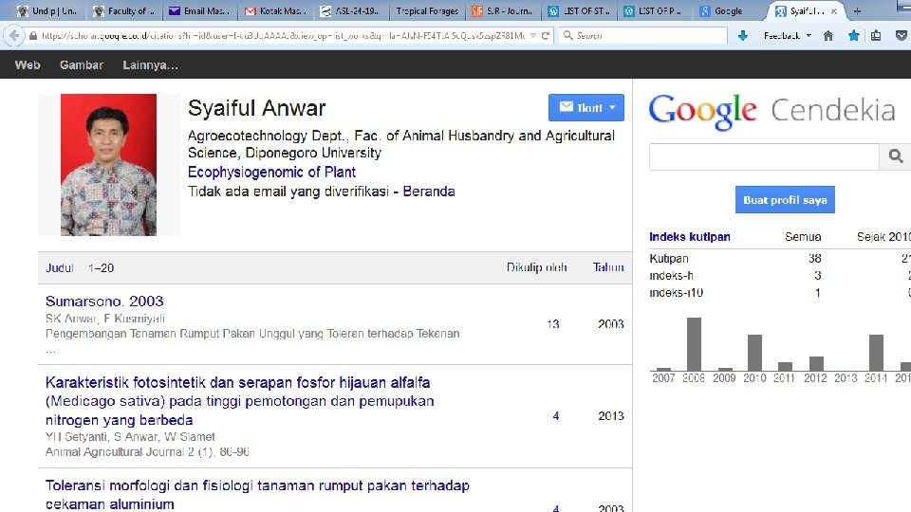Screen dimensions: 911x512
Task: Switch to the Kotak Masuk Gmail tab
Action: [275, 11]
